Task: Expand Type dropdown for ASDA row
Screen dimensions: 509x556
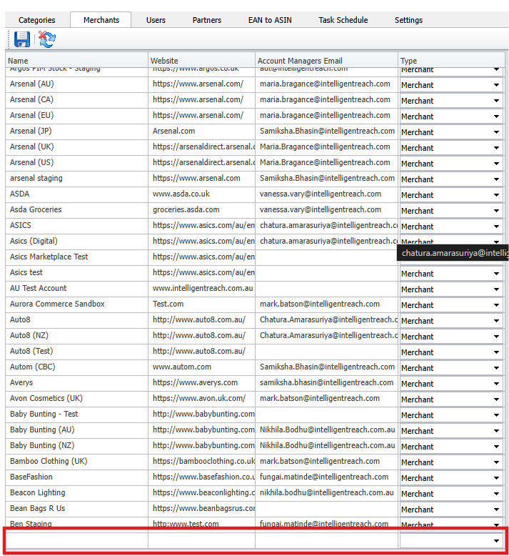Action: (x=496, y=195)
